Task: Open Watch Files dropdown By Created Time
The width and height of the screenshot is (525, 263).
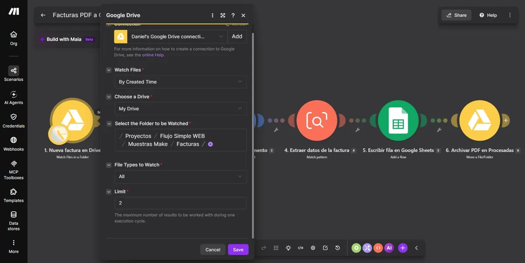Action: coord(181,82)
